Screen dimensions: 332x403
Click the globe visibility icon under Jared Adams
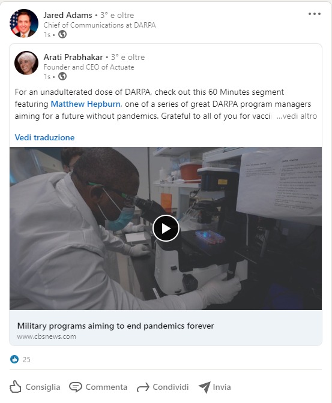(x=62, y=34)
